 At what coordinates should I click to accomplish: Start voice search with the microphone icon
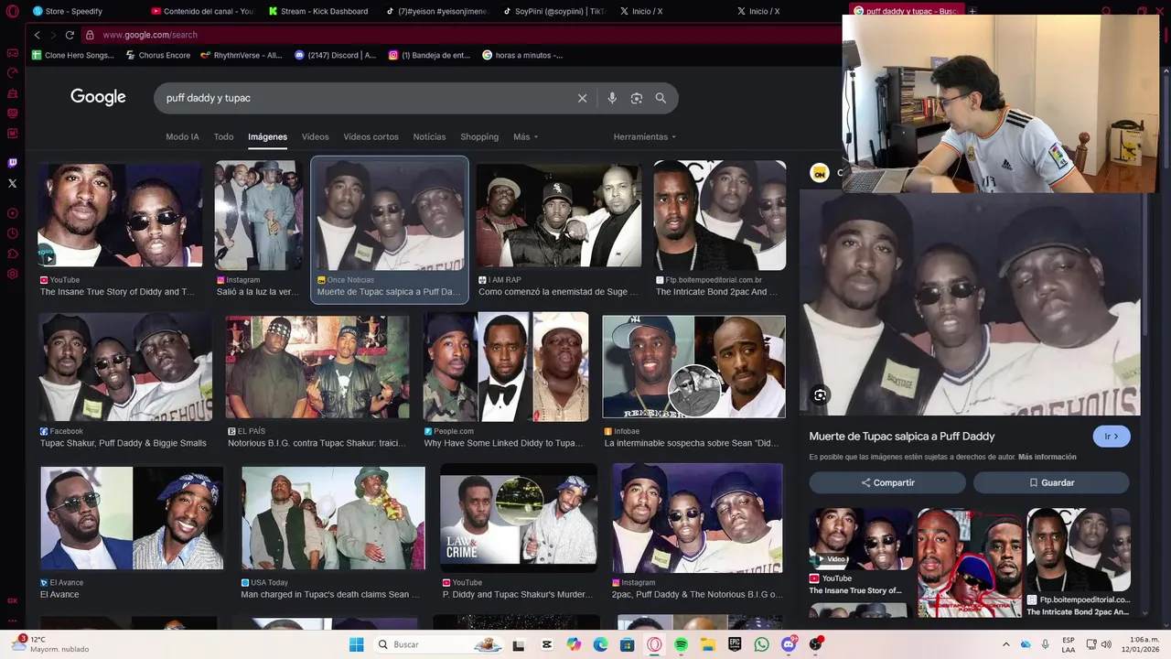612,98
